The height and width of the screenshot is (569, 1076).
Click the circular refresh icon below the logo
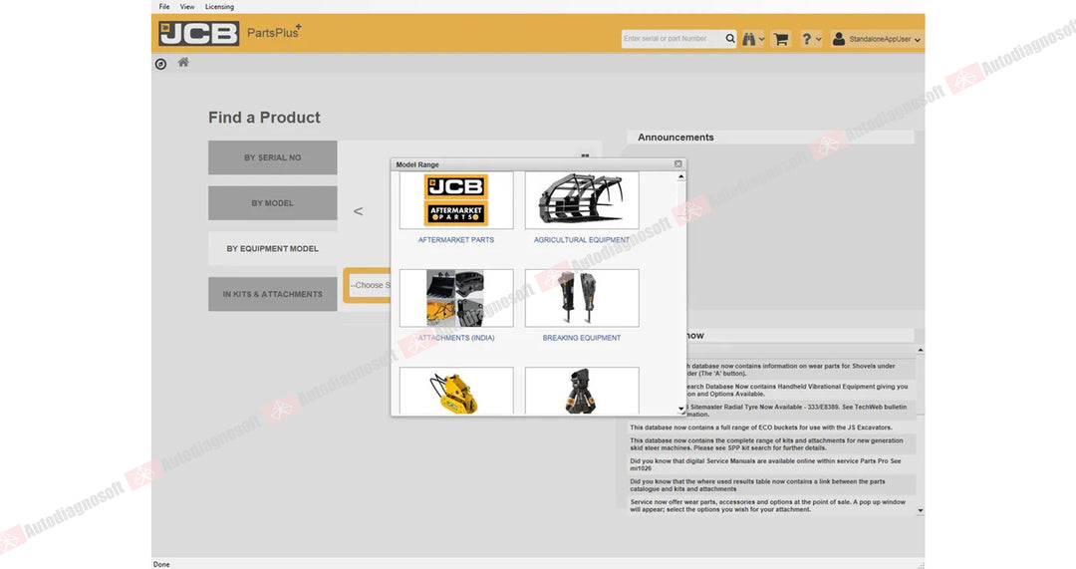(160, 64)
